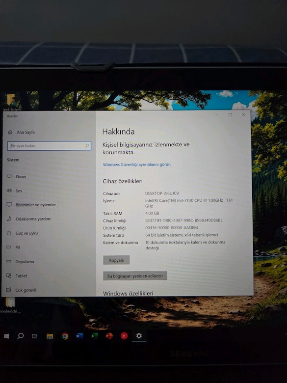Click the İşlemci label
This screenshot has width=287, height=383.
[x=109, y=201]
